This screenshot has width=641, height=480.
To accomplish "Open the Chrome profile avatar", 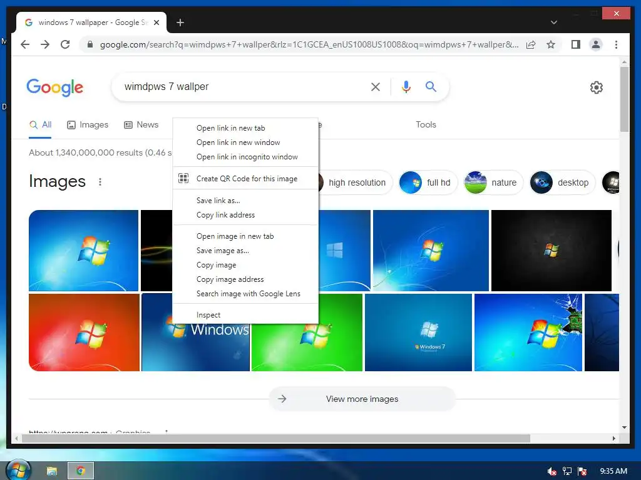I will (596, 44).
